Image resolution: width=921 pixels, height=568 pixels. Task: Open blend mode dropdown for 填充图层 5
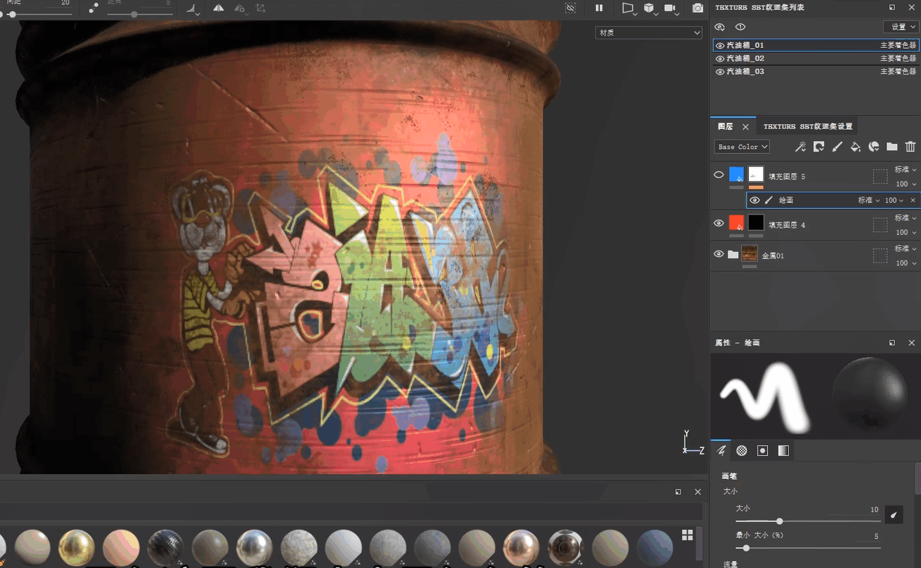click(905, 169)
